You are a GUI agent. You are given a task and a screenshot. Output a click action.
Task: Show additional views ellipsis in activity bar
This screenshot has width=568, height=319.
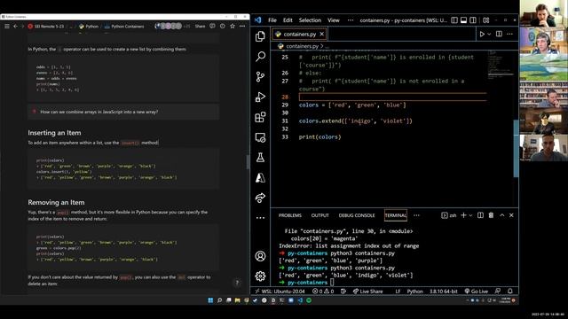(x=260, y=218)
